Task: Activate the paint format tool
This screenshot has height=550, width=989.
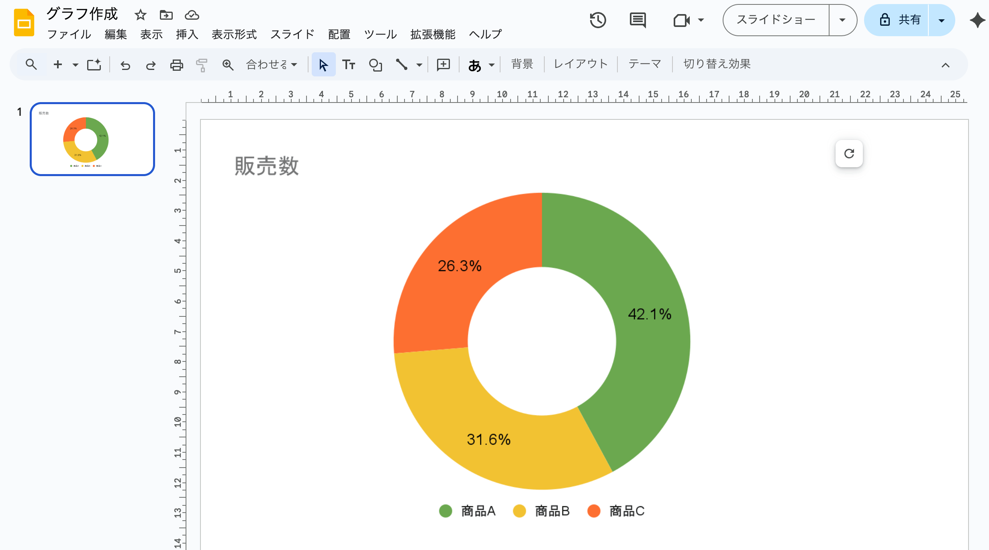Action: [x=202, y=64]
